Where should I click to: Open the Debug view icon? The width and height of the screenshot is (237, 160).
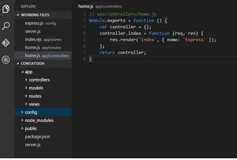(x=6, y=60)
